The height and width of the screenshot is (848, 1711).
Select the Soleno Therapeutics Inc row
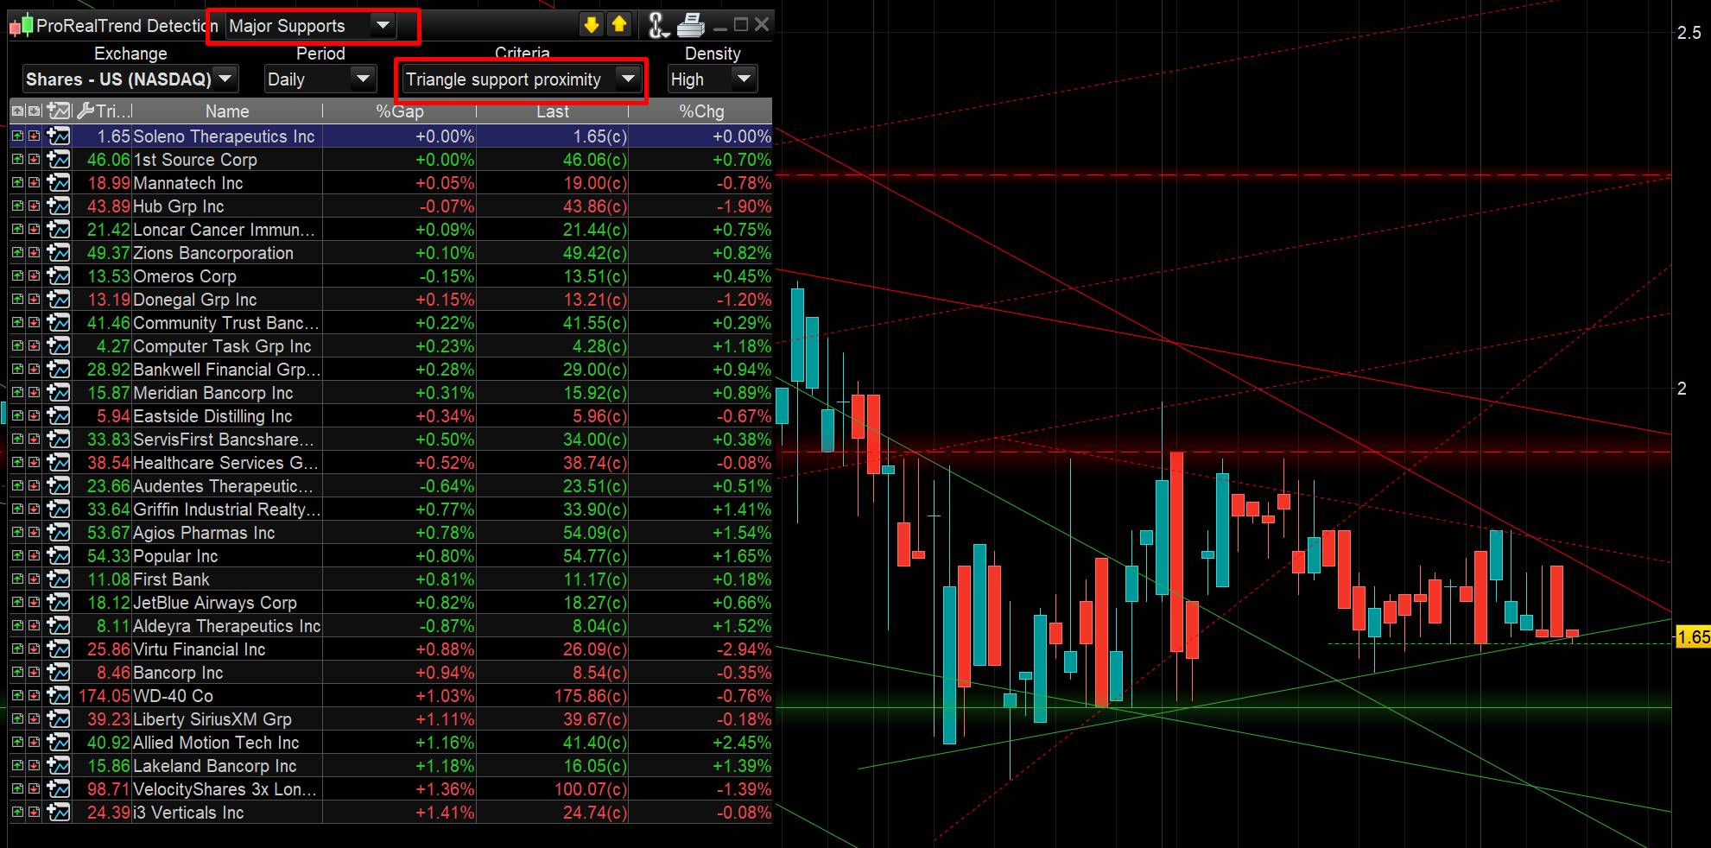390,136
